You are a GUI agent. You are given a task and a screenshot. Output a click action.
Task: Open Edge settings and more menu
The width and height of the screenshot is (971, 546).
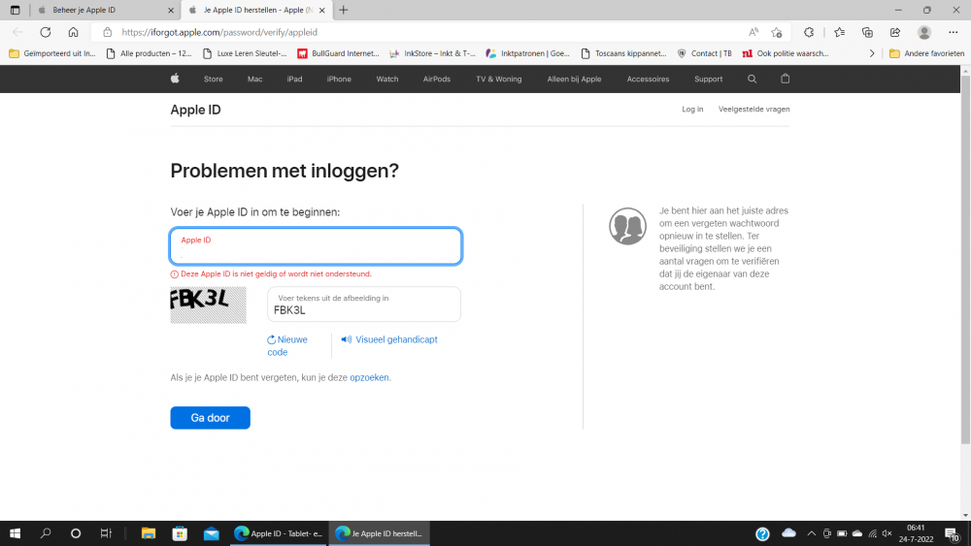tap(954, 32)
